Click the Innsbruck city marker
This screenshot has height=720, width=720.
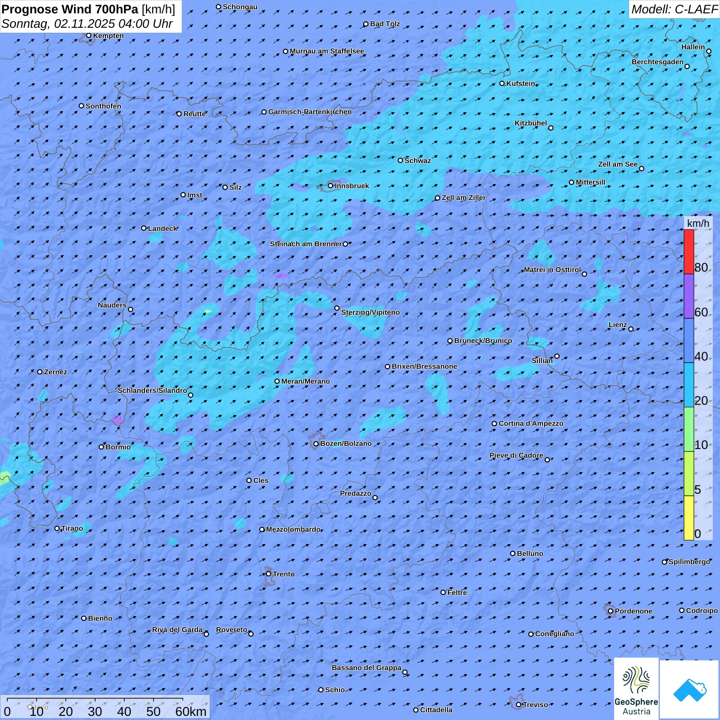331,186
